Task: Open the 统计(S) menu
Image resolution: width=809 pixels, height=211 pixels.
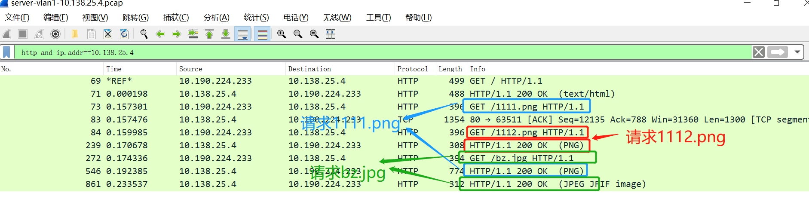Action: point(256,18)
